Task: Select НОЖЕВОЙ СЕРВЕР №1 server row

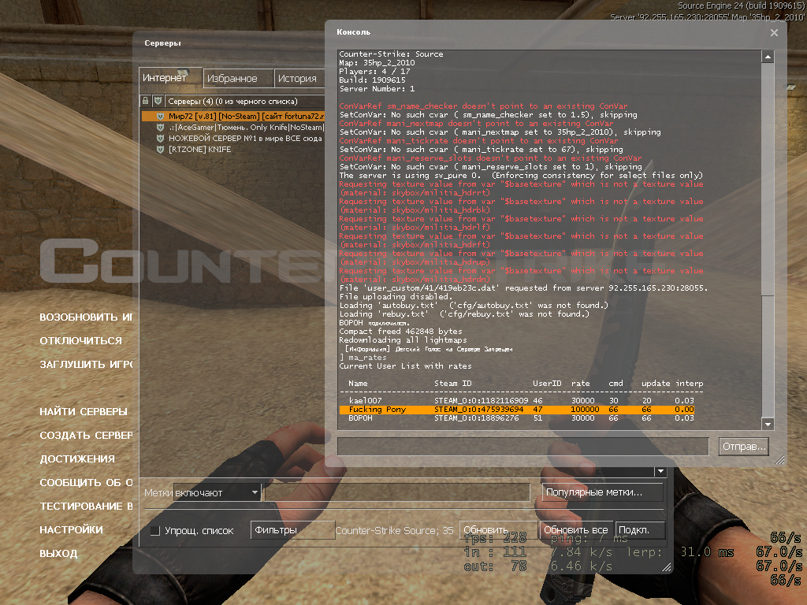Action: pos(232,139)
